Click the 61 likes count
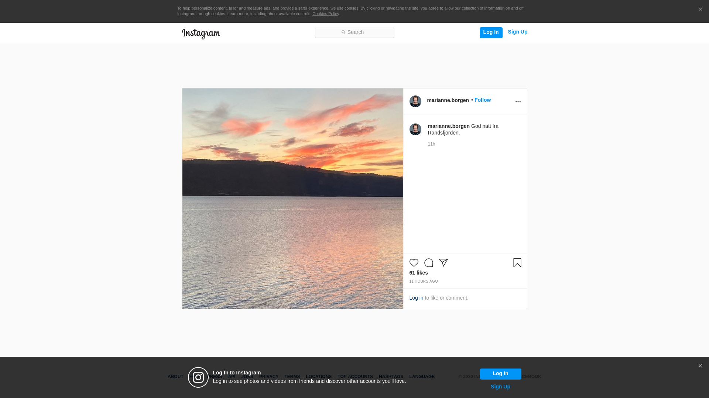This screenshot has width=709, height=398. click(x=418, y=273)
